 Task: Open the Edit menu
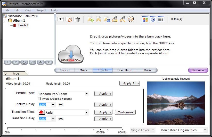click(17, 10)
